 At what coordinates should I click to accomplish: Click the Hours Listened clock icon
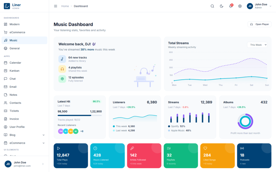coord(95,148)
